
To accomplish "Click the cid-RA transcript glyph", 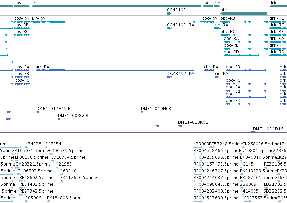I will [218, 28].
